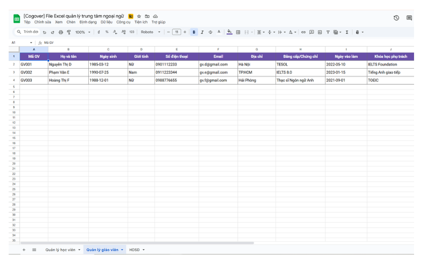Toggle italic formatting
Screen dimensions: 423x264
[x=202, y=32]
